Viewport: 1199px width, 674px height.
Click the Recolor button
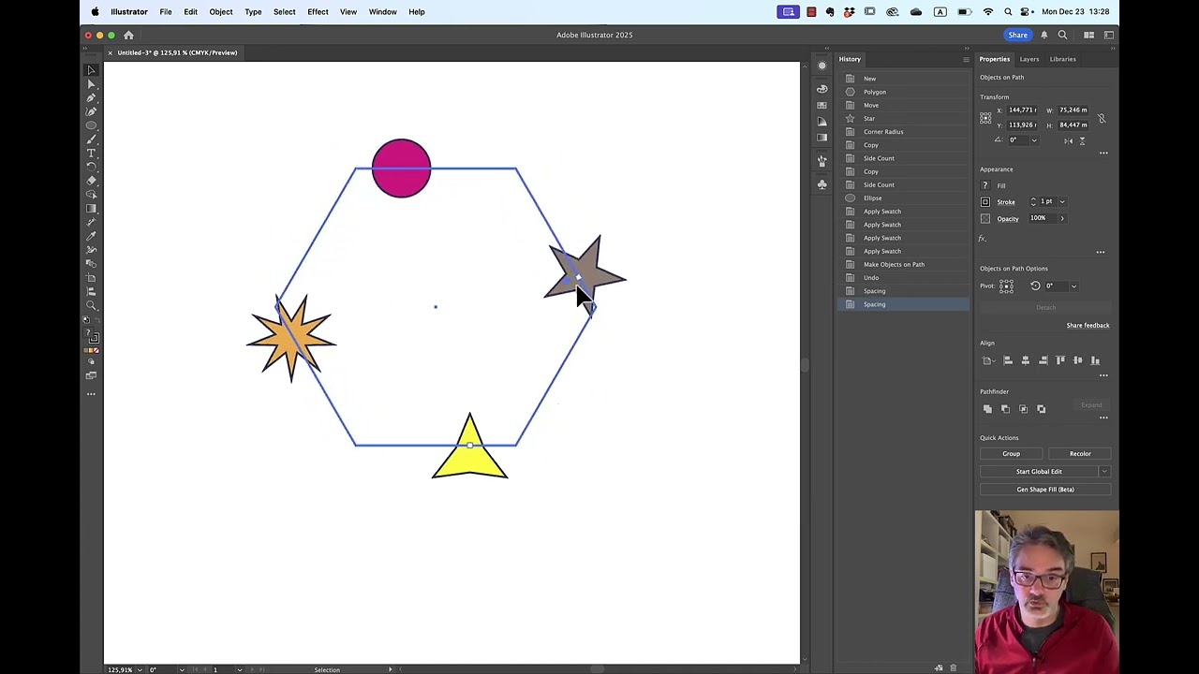[1080, 454]
